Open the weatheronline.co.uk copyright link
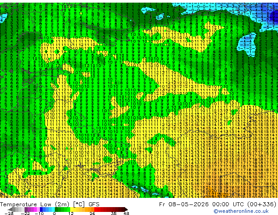Screen dimensions: 278x215 [241, 211]
